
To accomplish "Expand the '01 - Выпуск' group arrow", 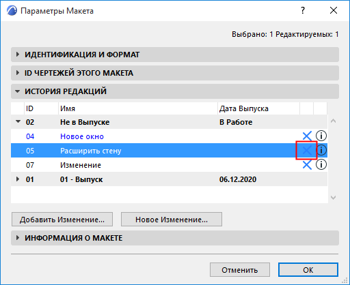I will [18, 179].
